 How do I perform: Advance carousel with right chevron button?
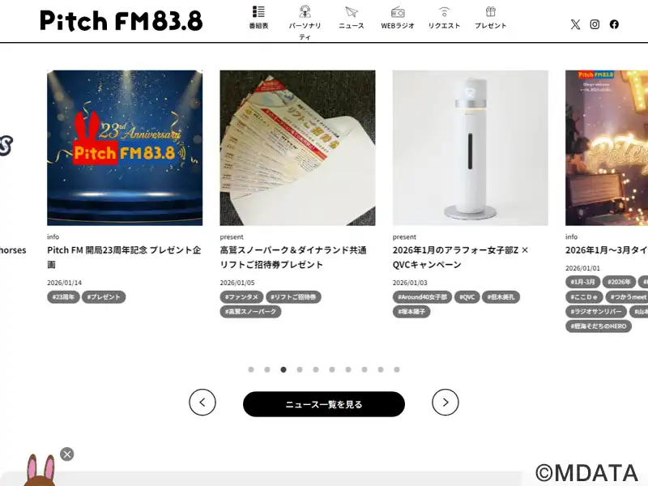(x=445, y=402)
